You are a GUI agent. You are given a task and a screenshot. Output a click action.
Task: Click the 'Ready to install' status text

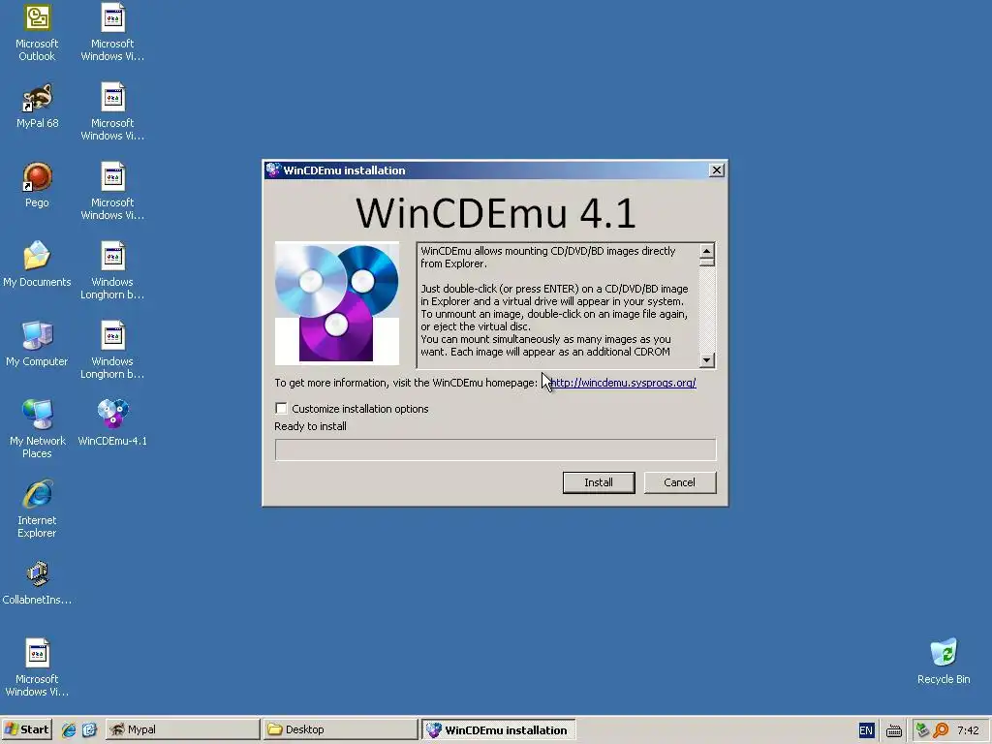point(310,426)
